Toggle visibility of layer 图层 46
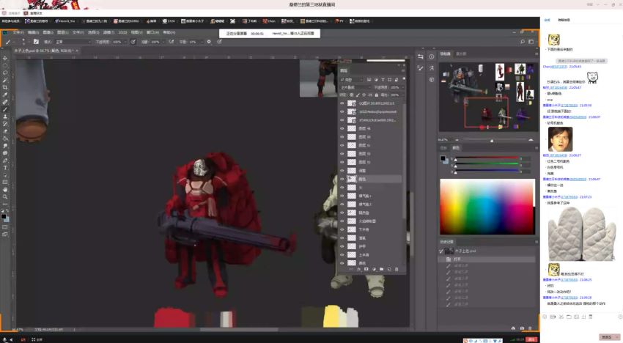 pos(342,128)
